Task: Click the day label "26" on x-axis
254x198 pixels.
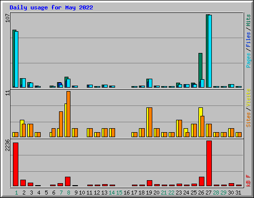Action: point(201,193)
